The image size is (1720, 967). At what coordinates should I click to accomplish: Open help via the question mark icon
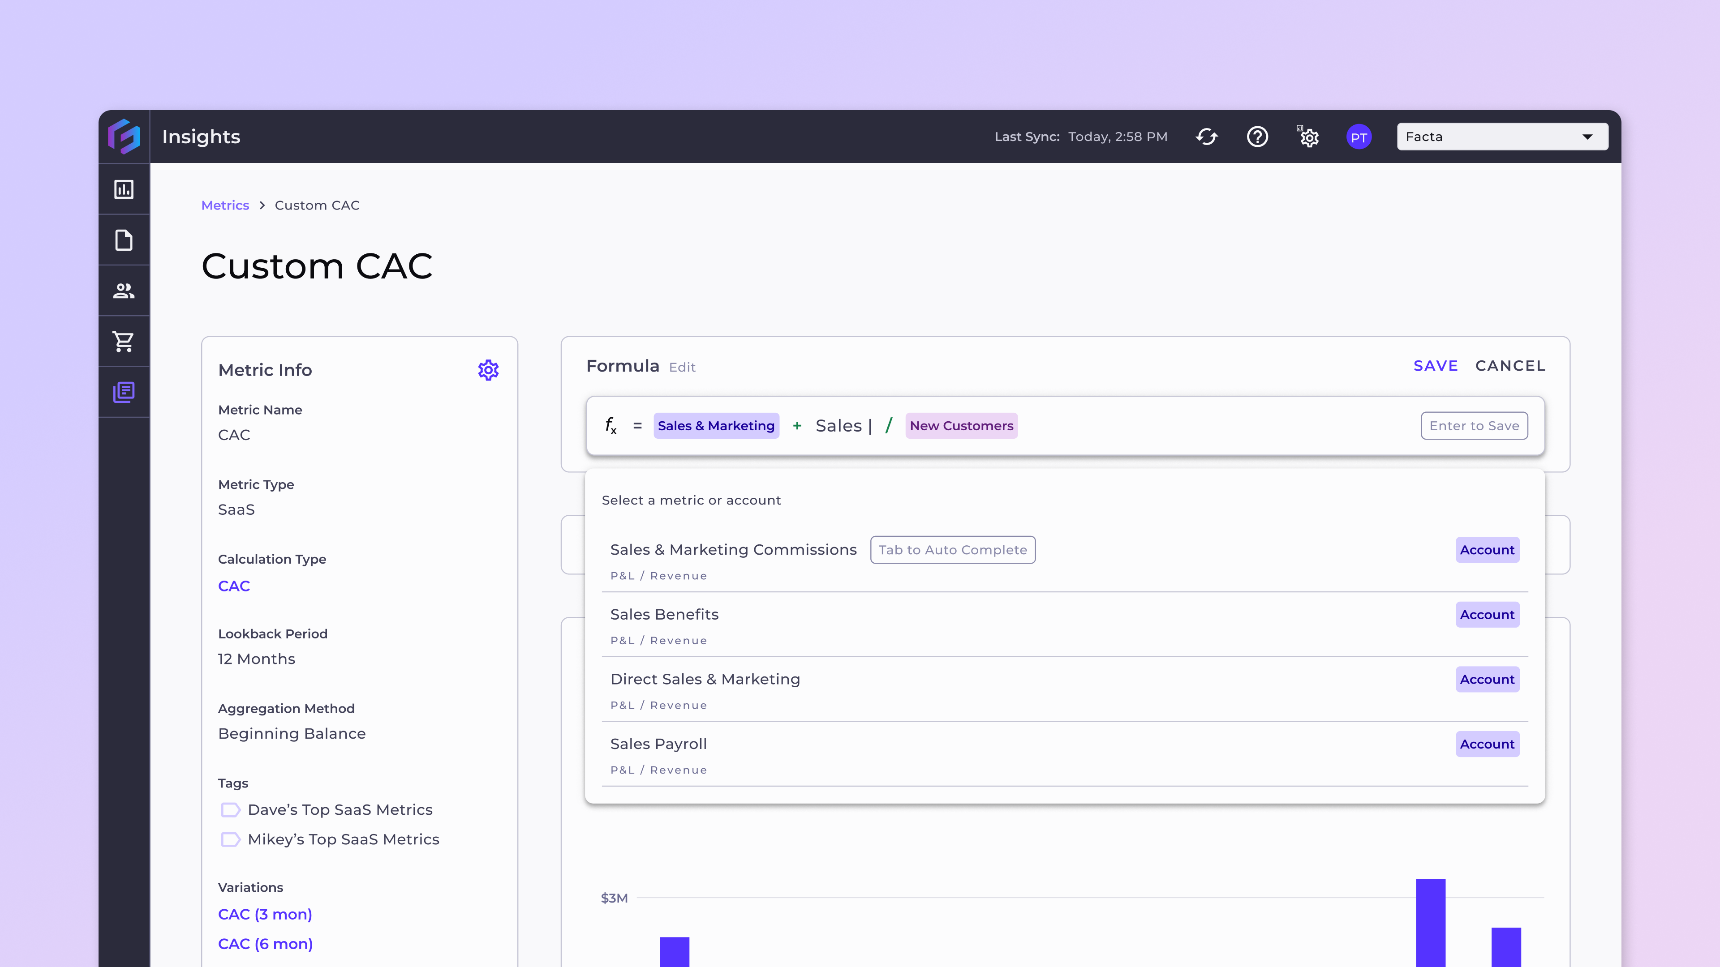[x=1257, y=136]
